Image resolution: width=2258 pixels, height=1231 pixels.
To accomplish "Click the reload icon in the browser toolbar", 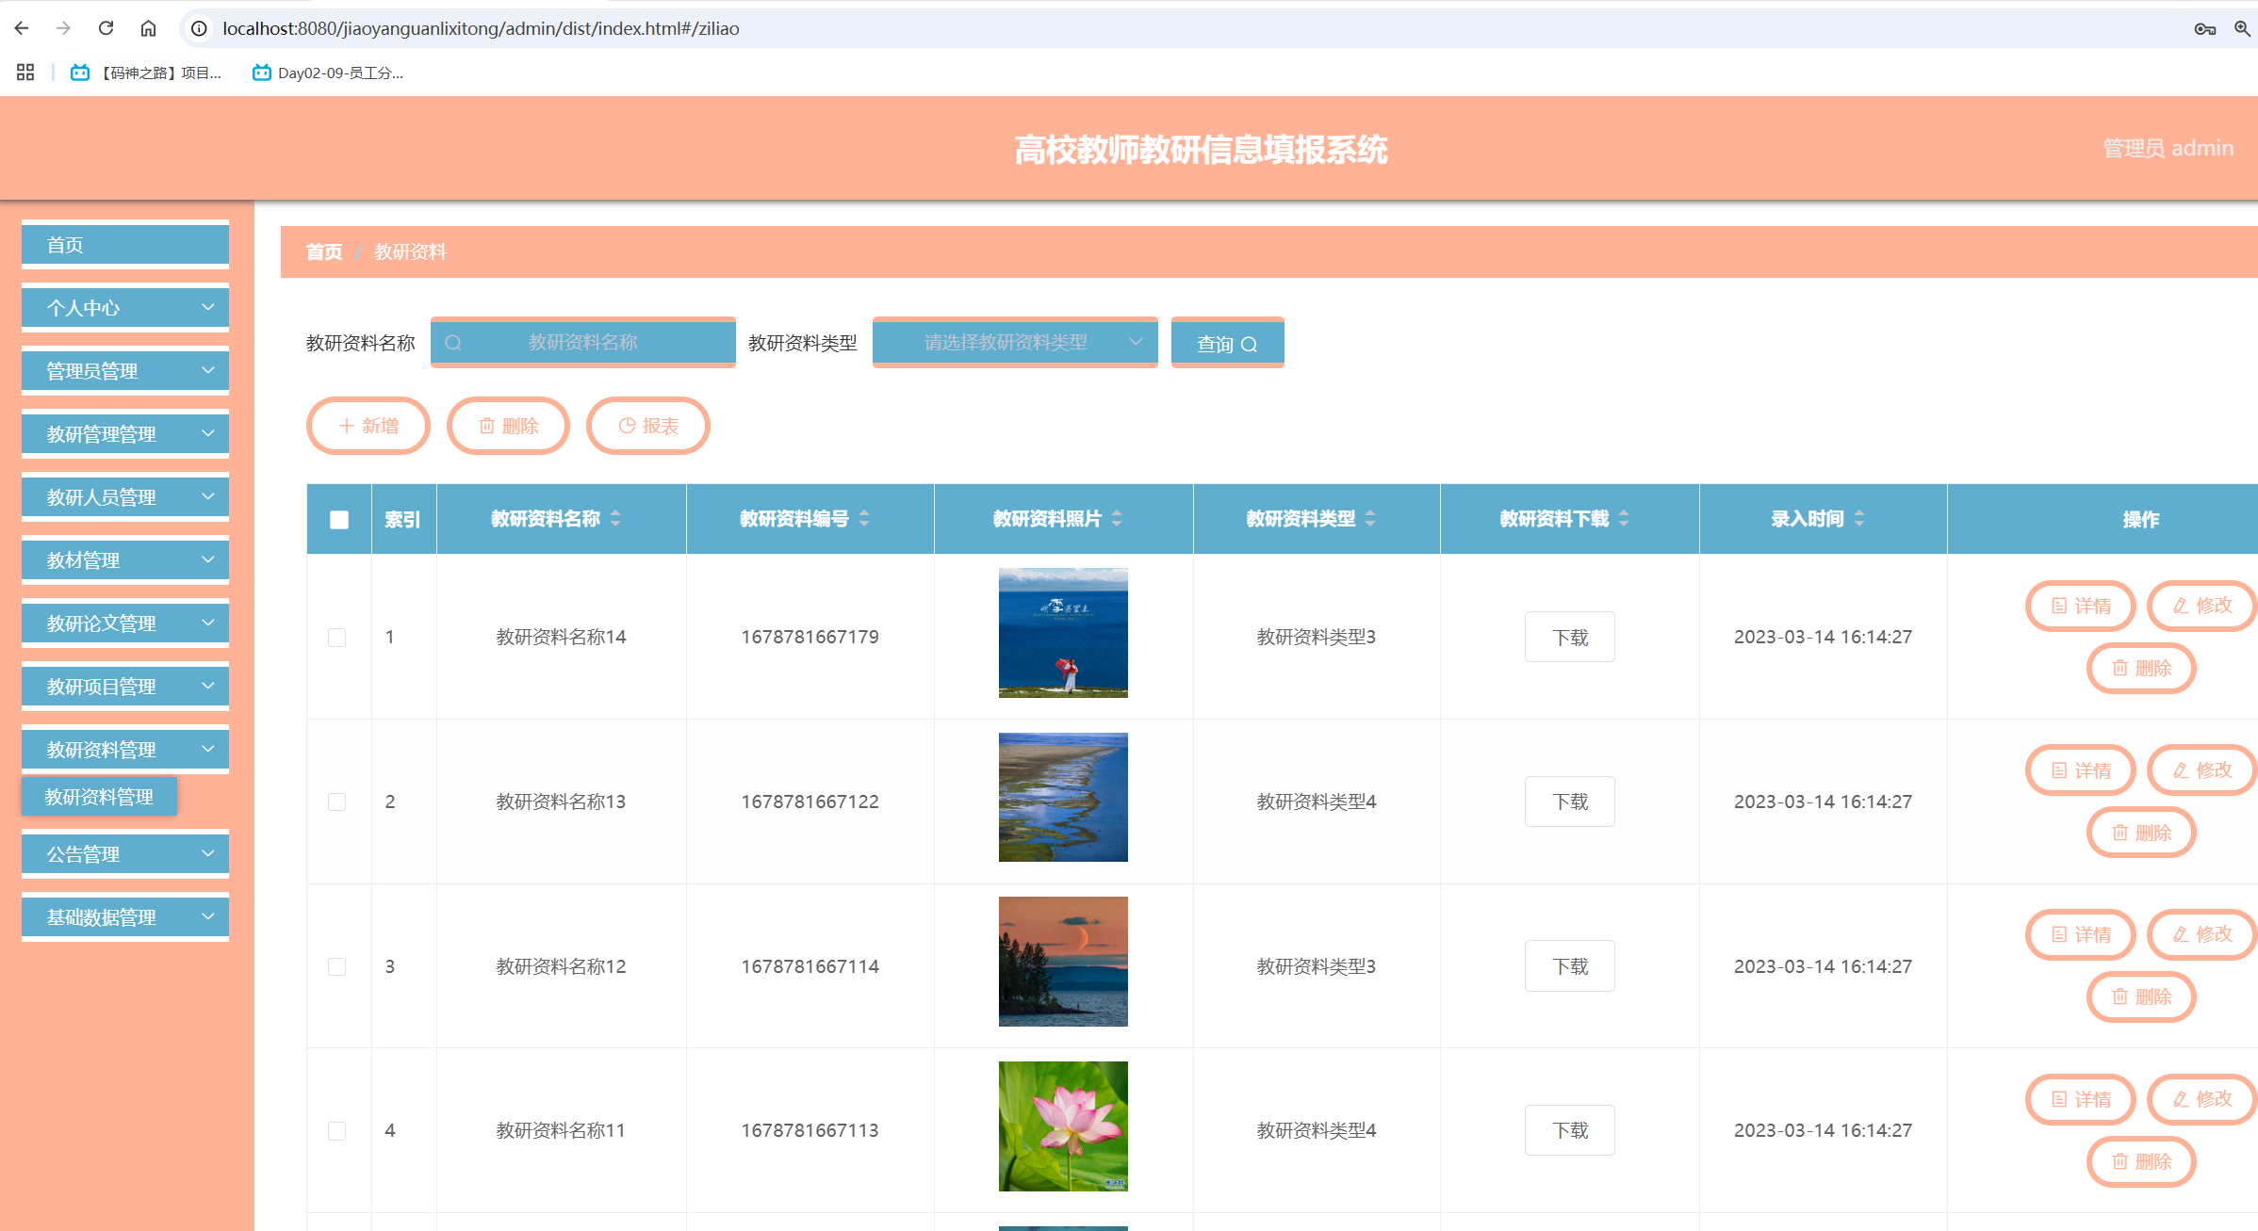I will (106, 27).
